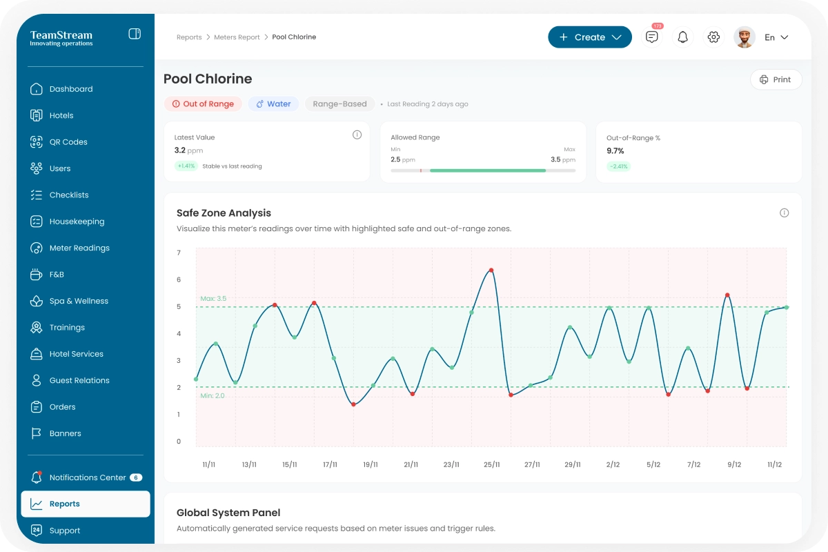828x552 pixels.
Task: Click the user profile avatar
Action: tap(745, 37)
